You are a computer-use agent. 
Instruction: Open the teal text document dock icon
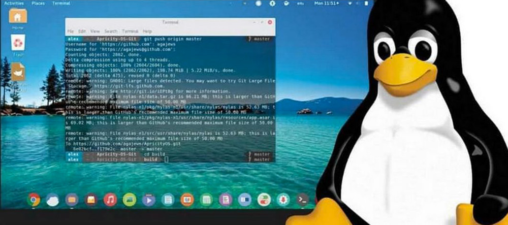pos(168,200)
